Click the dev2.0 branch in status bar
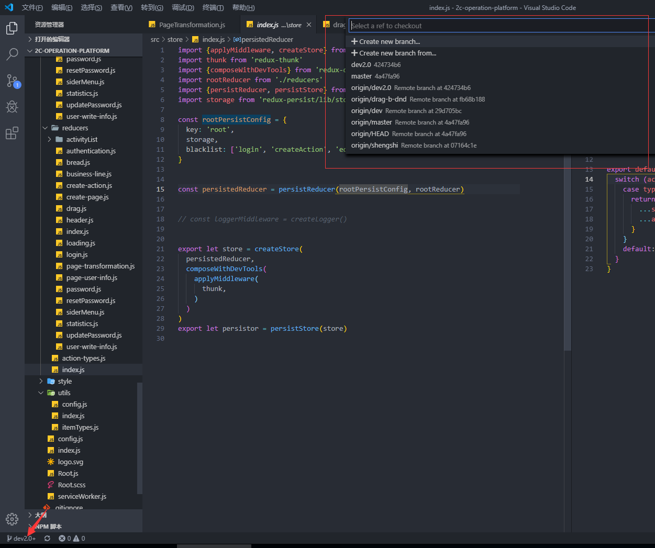The image size is (655, 548). point(21,538)
